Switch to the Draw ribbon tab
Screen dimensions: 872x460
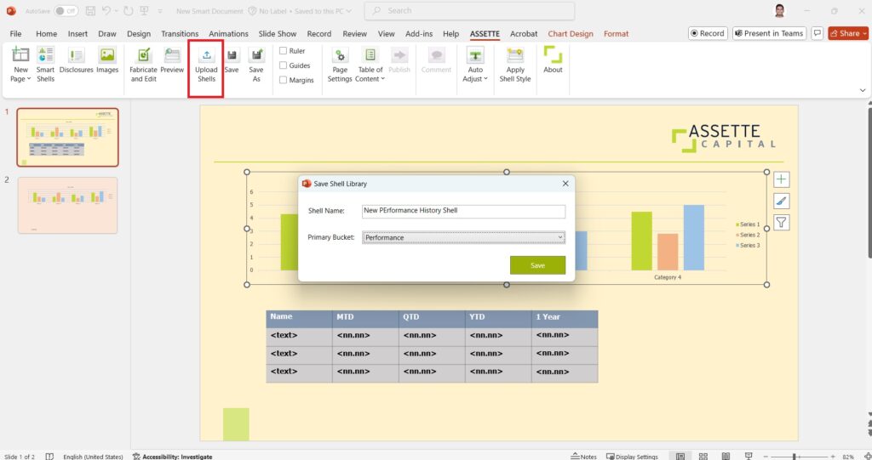pos(106,33)
